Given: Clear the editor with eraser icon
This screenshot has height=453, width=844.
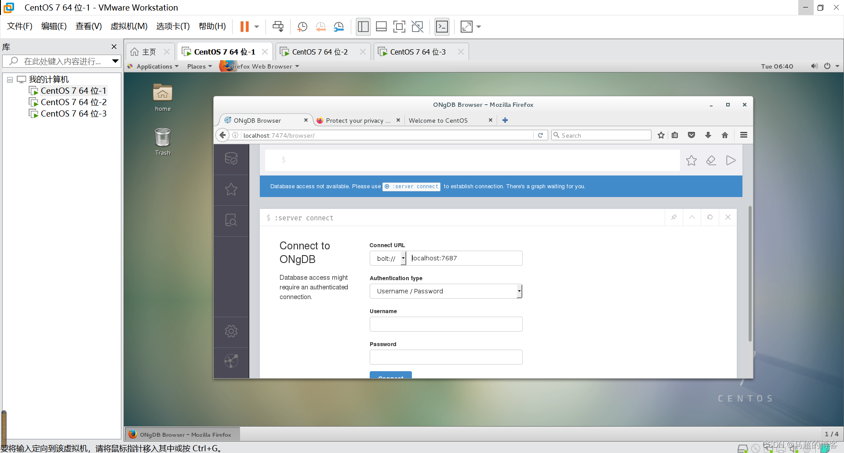Looking at the screenshot, I should point(711,161).
